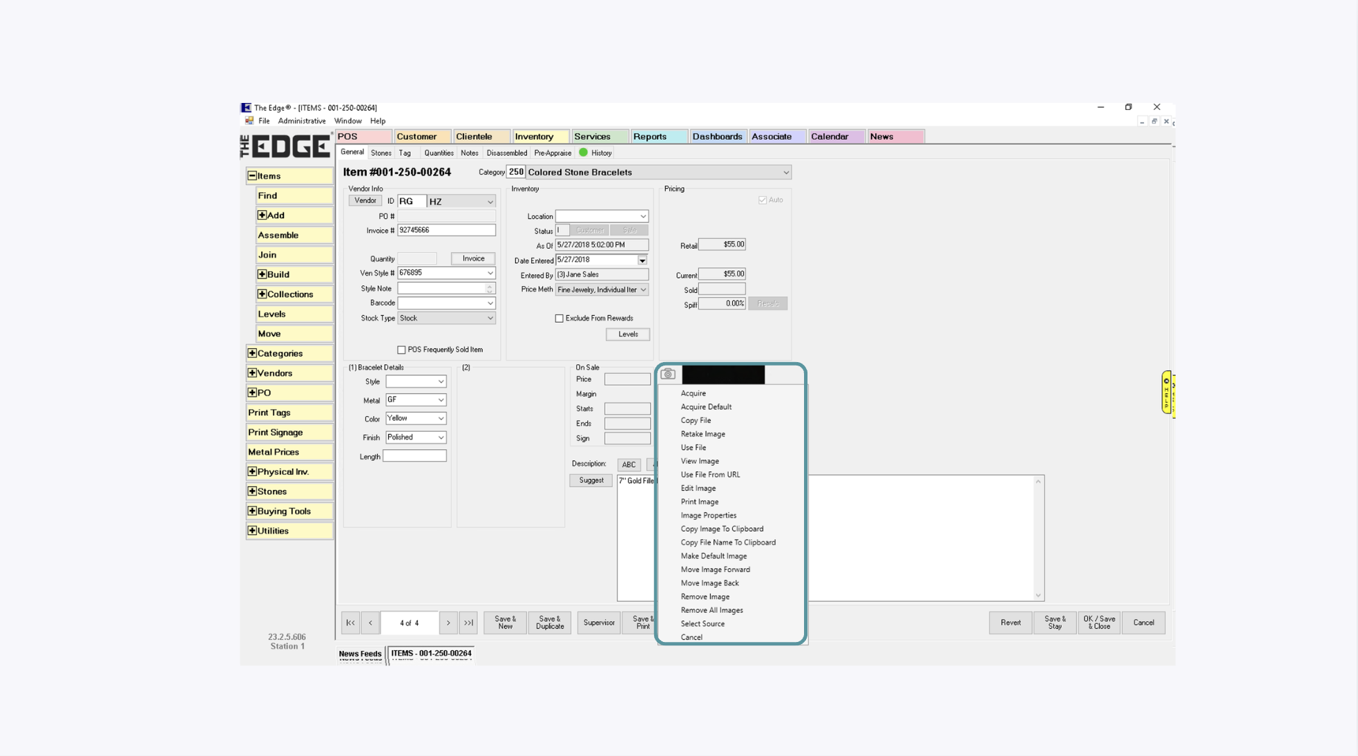Click the green History status indicator
The width and height of the screenshot is (1358, 756).
point(583,153)
